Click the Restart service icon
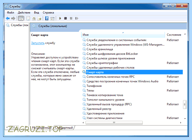The width and height of the screenshot is (192, 140). coord(77,19)
